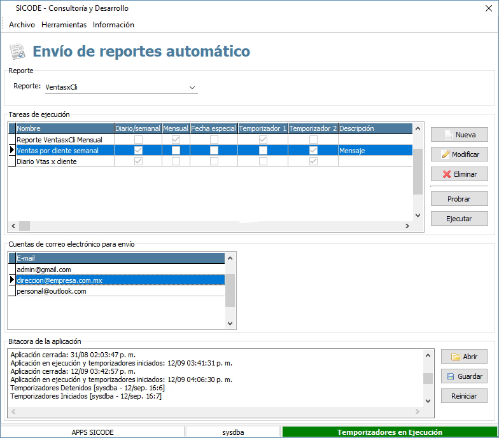Screen dimensions: 499x438
Task: Toggle Mensual checkbox for Reporte VentasxCli Mensual
Action: pyautogui.click(x=176, y=139)
